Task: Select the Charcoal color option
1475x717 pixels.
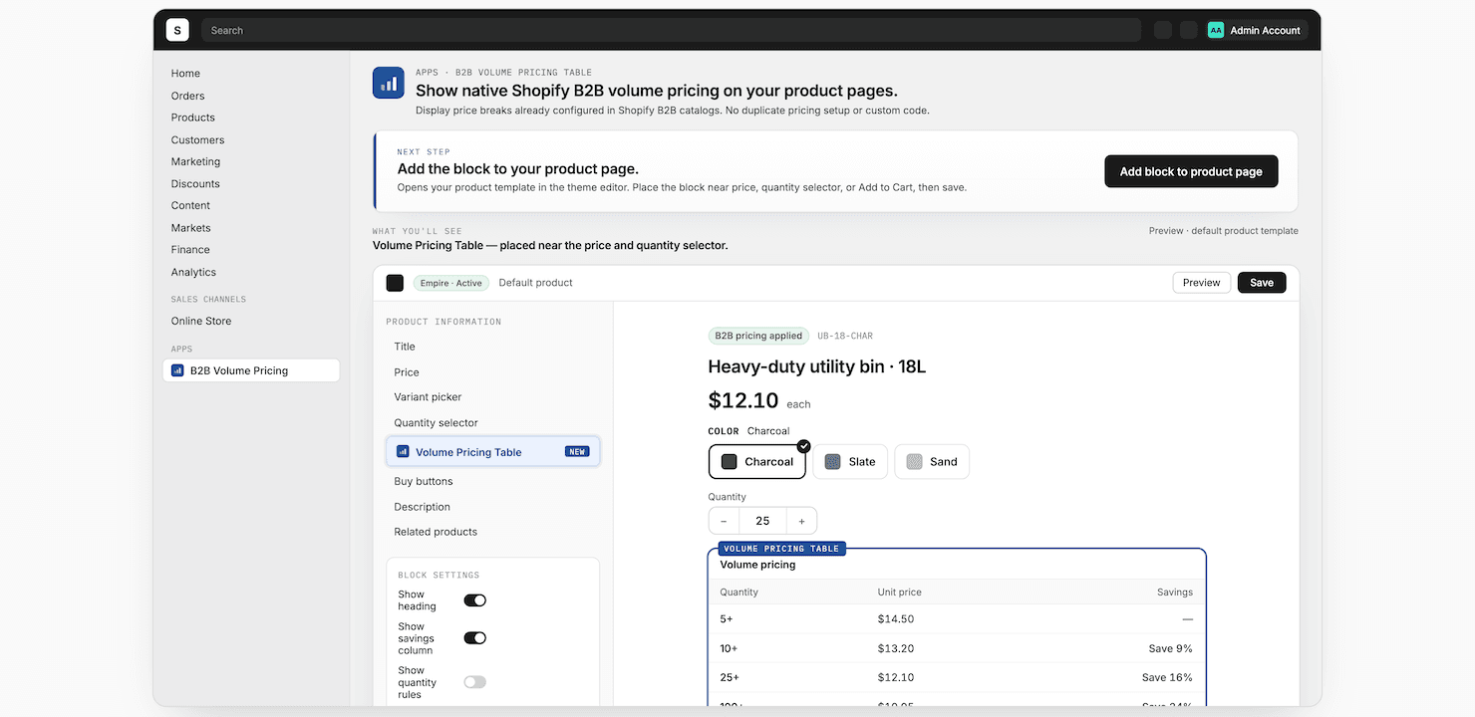Action: [757, 461]
